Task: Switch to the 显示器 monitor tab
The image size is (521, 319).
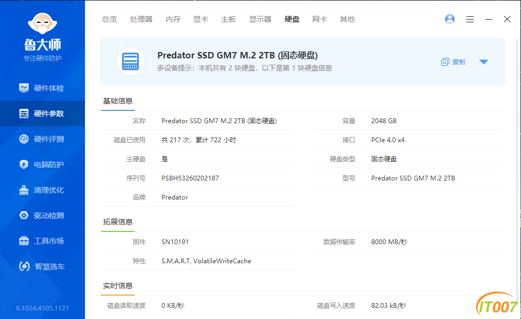Action: click(x=260, y=19)
